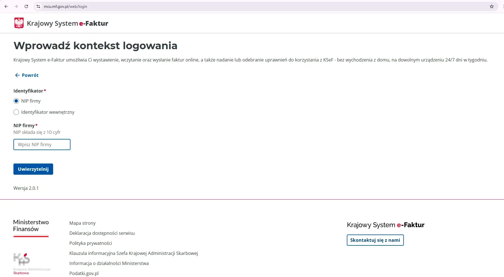Reload the current page

26,6
